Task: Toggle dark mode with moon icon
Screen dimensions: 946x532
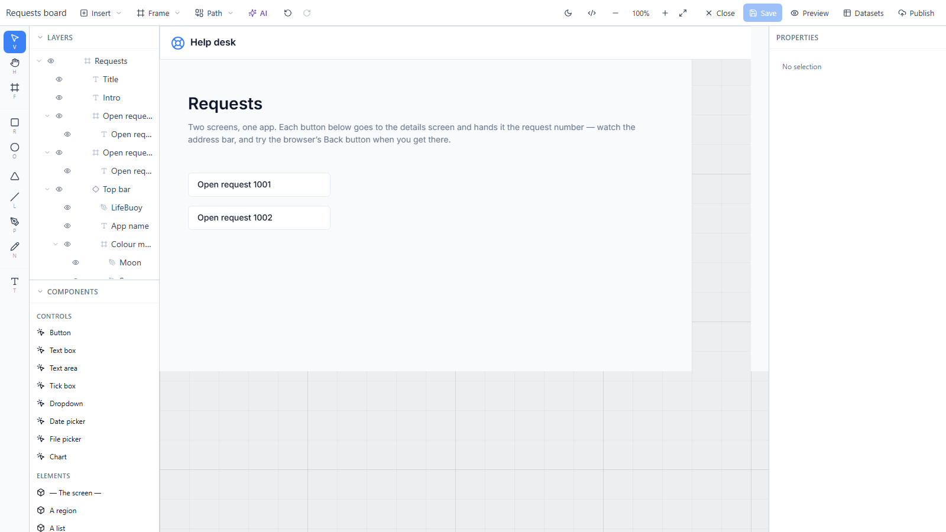Action: (x=568, y=13)
